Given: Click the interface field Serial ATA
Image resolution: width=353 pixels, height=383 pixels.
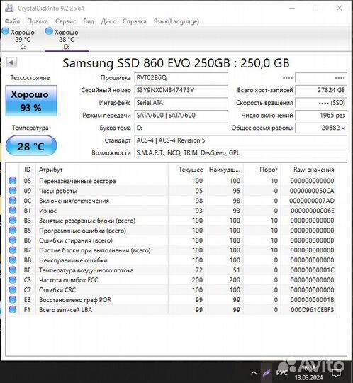Looking at the screenshot, I should pyautogui.click(x=181, y=103).
